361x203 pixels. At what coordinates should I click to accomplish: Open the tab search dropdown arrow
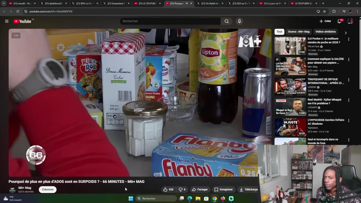point(4,3)
